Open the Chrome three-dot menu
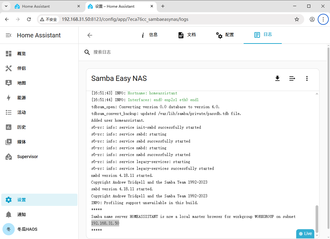 (323, 19)
